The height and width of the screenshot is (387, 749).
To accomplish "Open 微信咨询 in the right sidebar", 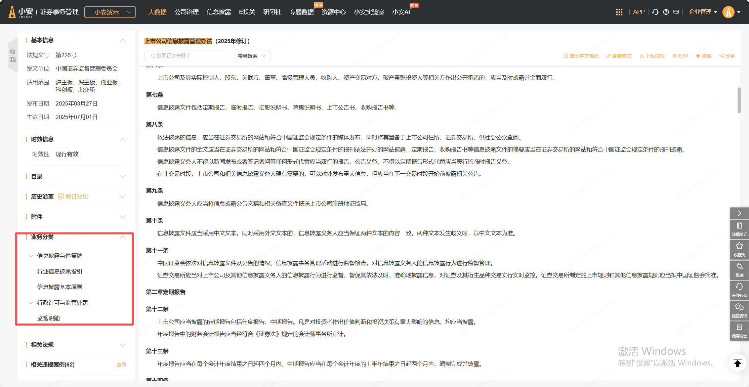I will tap(739, 310).
